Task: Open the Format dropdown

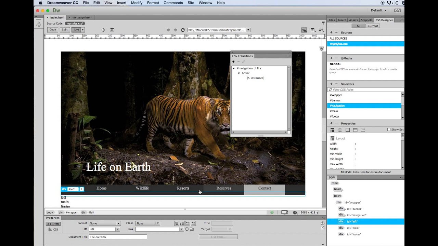Action: pyautogui.click(x=105, y=223)
